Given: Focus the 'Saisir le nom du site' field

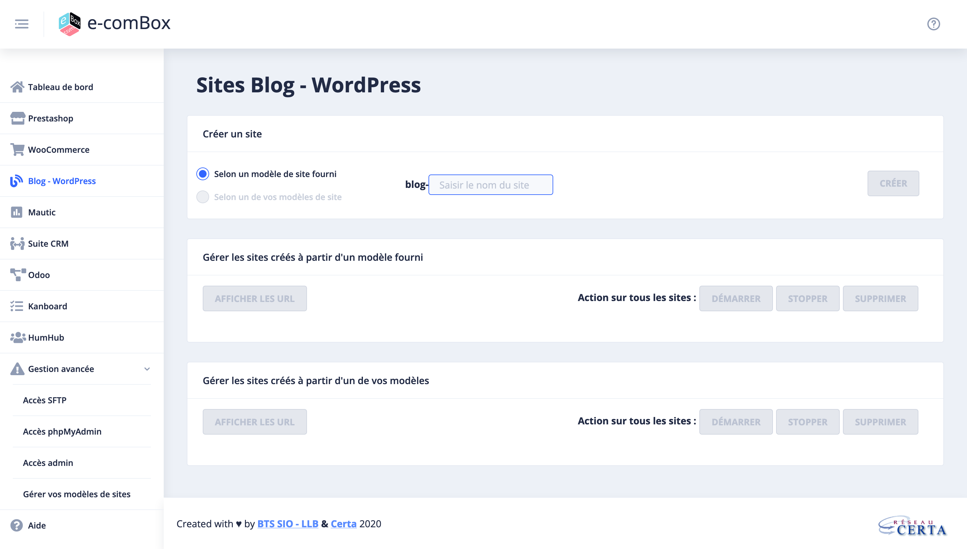Looking at the screenshot, I should [x=491, y=185].
